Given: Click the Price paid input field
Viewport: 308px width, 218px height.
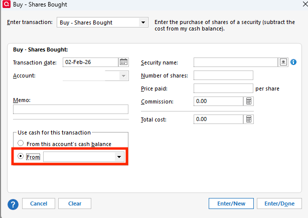Looking at the screenshot, I should [x=223, y=88].
